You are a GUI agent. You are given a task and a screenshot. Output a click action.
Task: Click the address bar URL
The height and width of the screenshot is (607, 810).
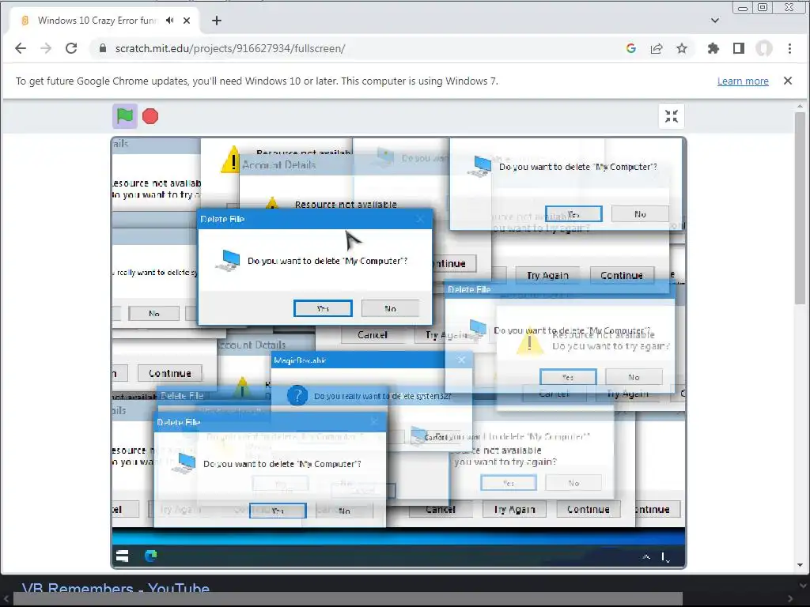tap(230, 48)
